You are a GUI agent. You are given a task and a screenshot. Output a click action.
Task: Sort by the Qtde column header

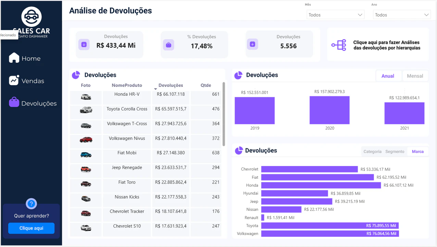(x=206, y=85)
